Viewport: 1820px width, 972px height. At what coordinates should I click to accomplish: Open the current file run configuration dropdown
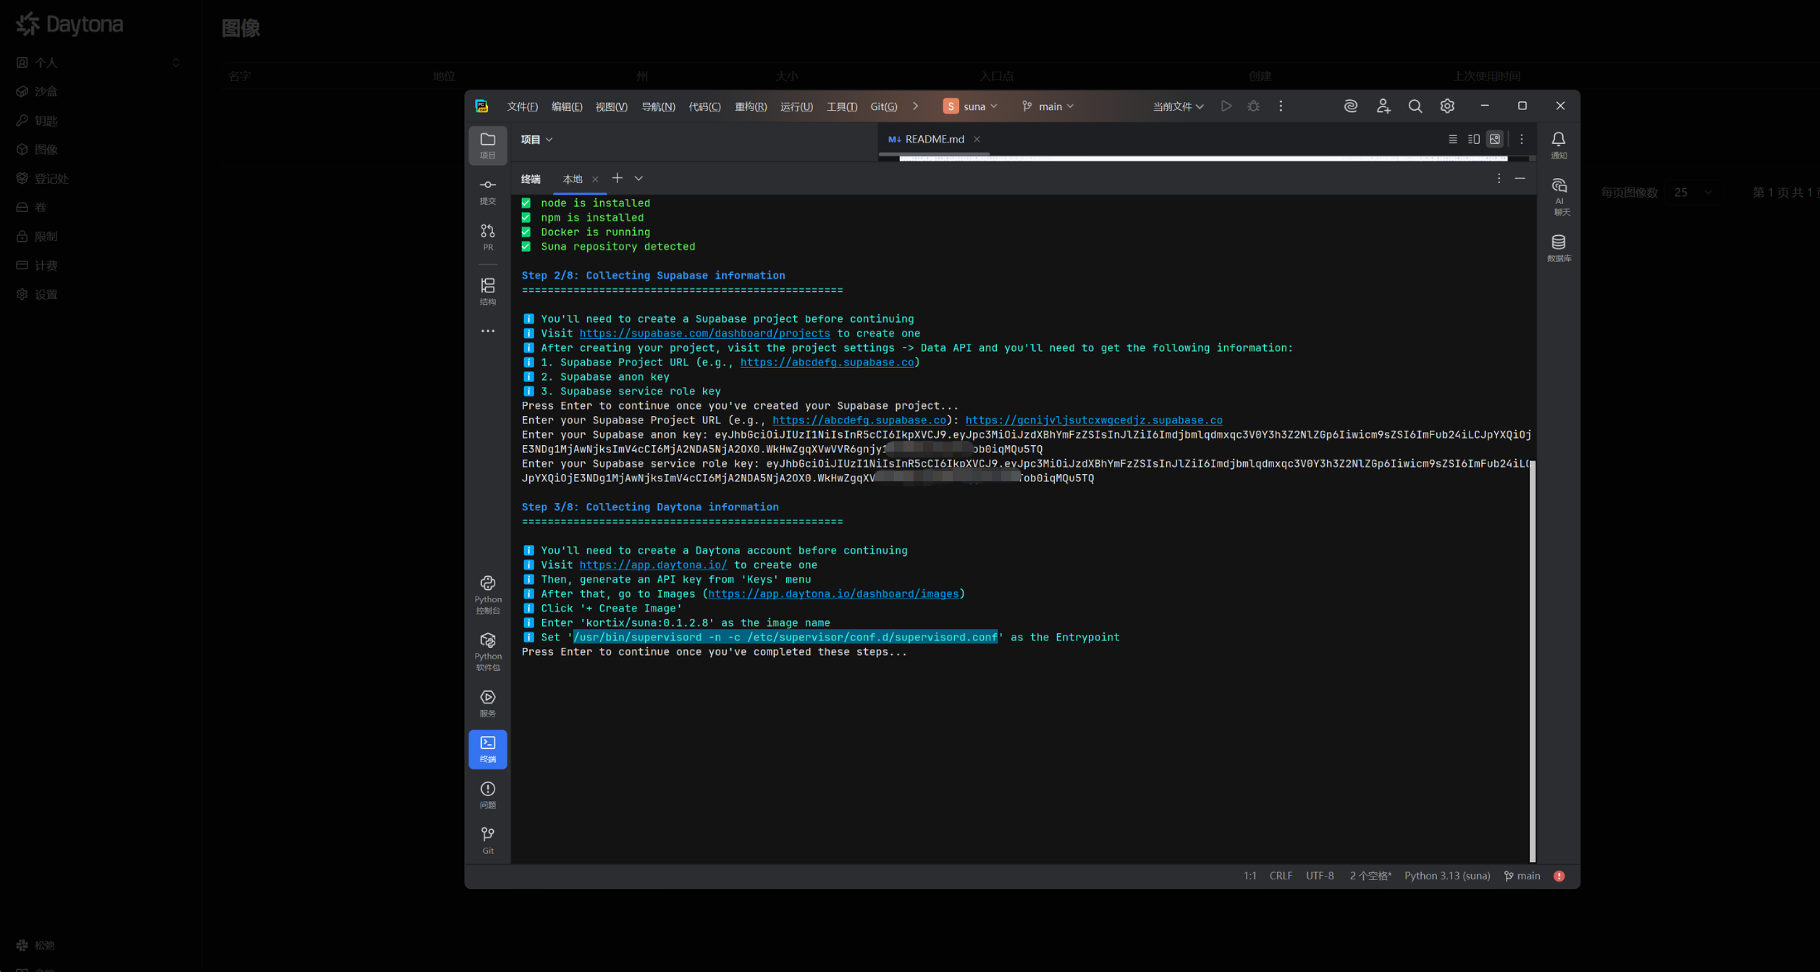point(1177,106)
